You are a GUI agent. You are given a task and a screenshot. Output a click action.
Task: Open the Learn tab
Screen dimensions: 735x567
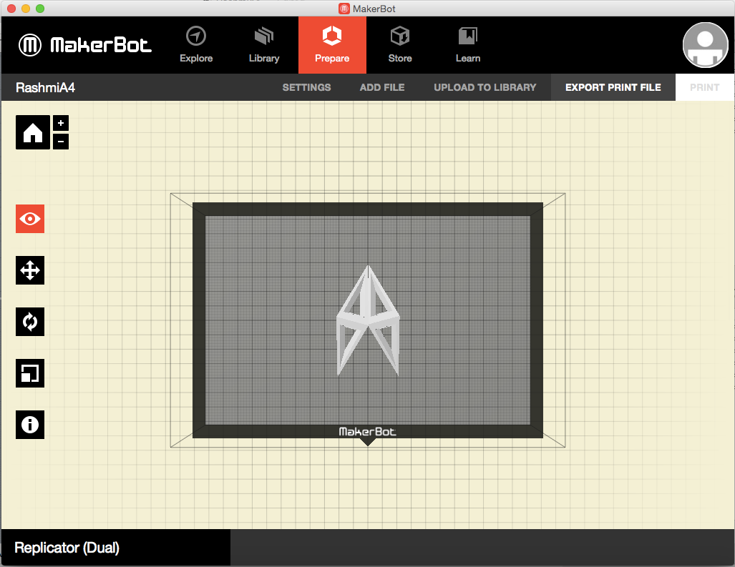468,45
